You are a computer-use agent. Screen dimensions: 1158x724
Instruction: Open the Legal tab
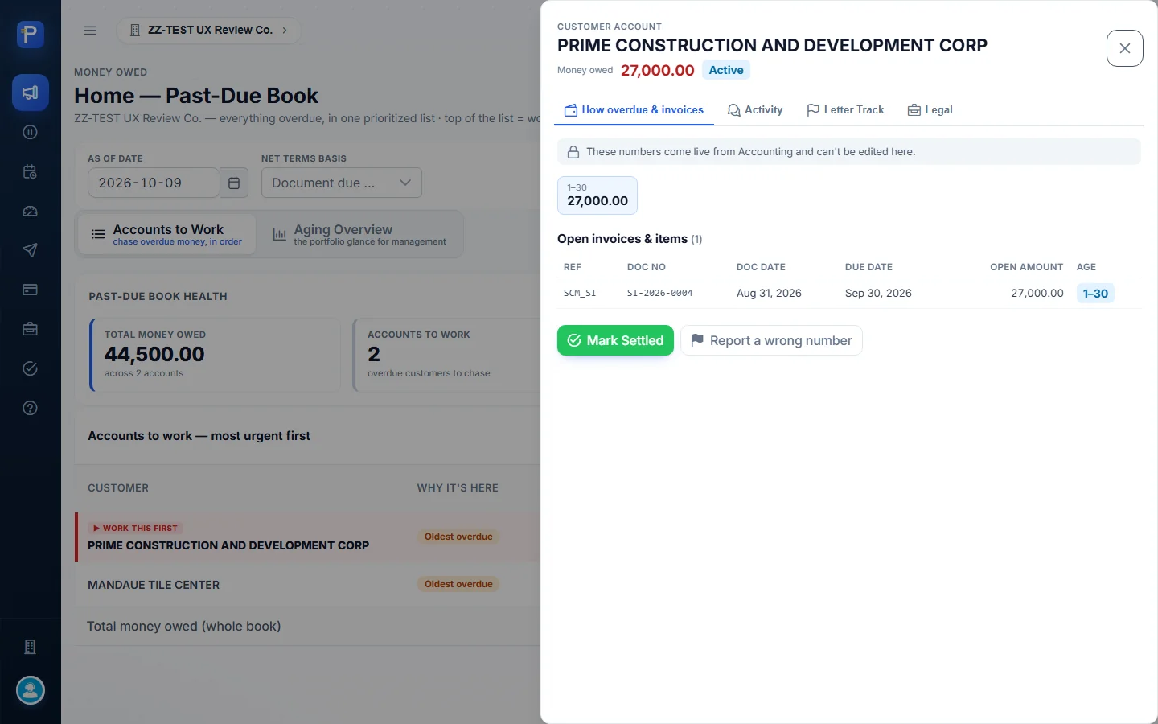[930, 110]
